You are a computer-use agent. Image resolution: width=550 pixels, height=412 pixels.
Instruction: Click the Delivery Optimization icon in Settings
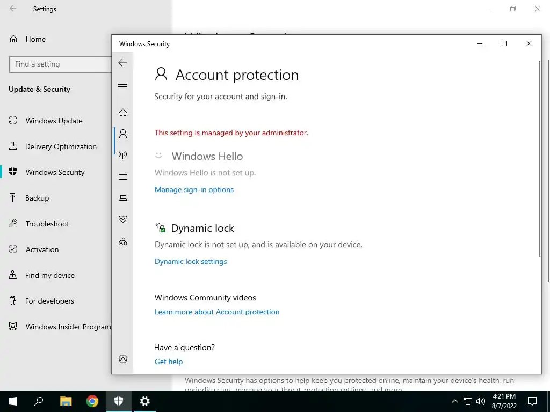(x=13, y=146)
